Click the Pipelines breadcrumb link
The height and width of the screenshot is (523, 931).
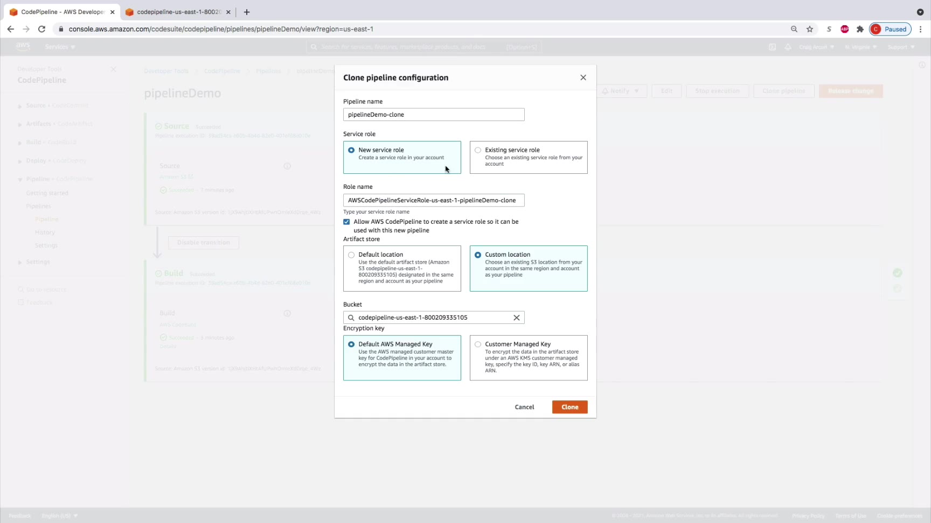[268, 71]
